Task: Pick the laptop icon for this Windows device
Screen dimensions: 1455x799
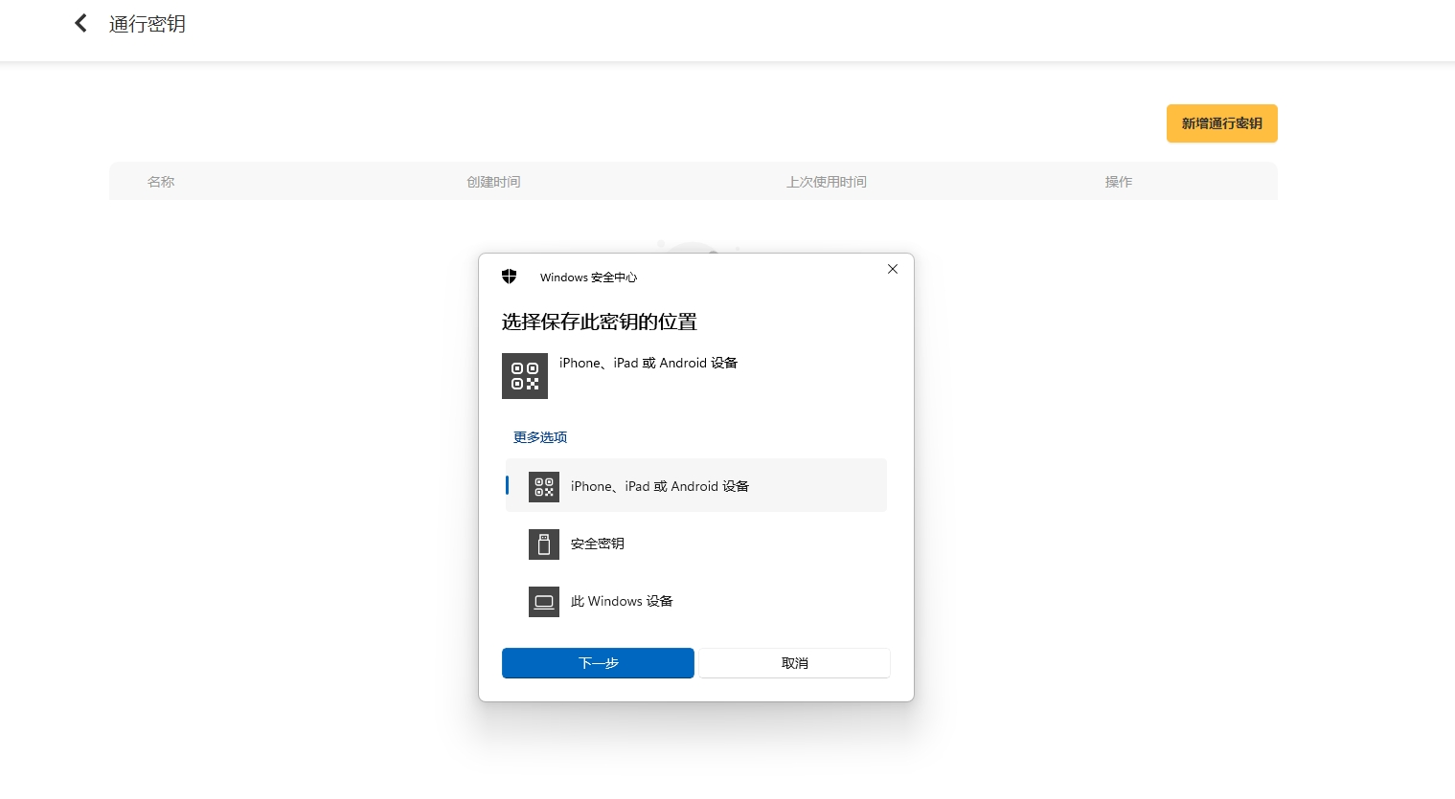Action: (x=544, y=602)
